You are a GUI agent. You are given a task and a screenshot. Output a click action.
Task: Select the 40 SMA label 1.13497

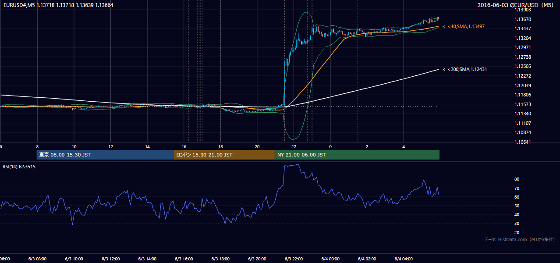click(x=464, y=26)
